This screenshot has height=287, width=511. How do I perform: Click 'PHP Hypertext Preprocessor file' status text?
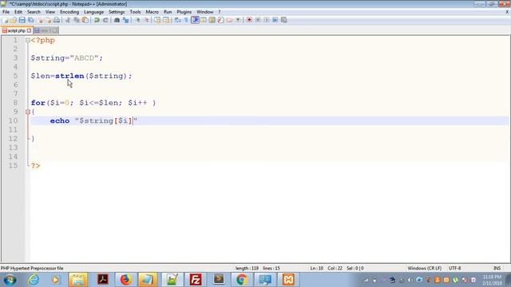[x=32, y=269]
